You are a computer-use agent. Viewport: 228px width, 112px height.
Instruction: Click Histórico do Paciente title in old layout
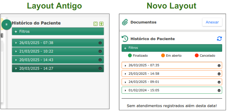36,23
